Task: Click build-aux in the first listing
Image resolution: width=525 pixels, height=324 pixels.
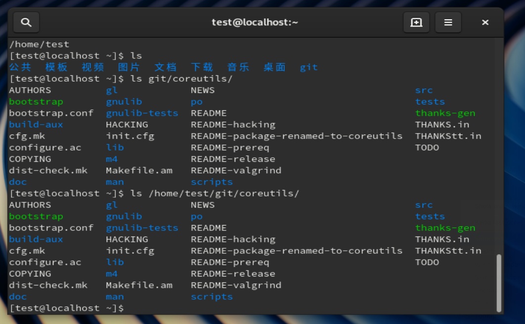Action: tap(36, 125)
